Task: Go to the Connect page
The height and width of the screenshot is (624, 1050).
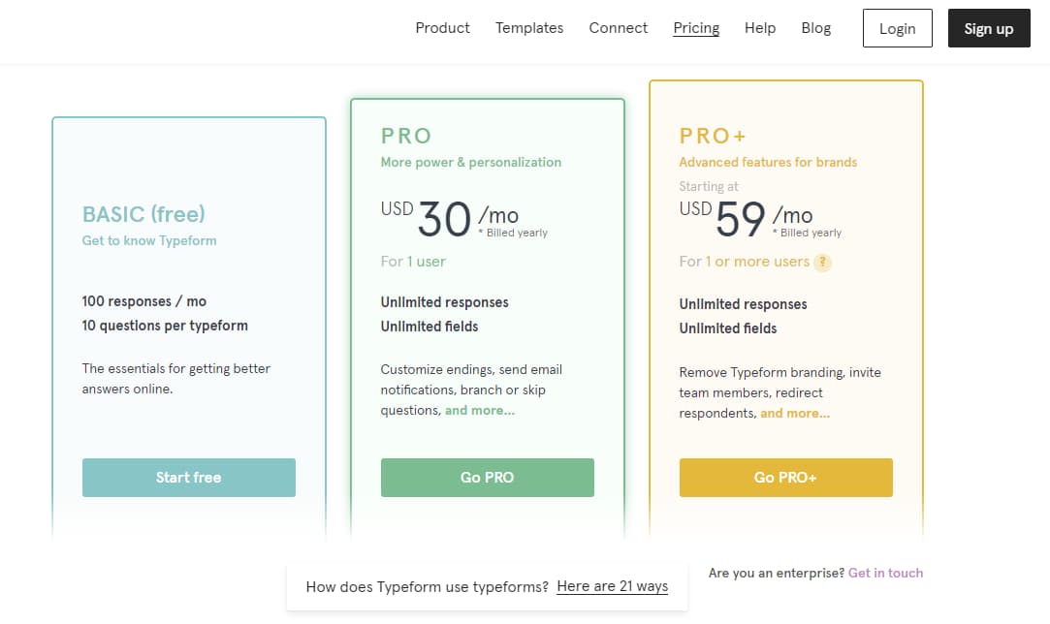Action: pos(618,27)
